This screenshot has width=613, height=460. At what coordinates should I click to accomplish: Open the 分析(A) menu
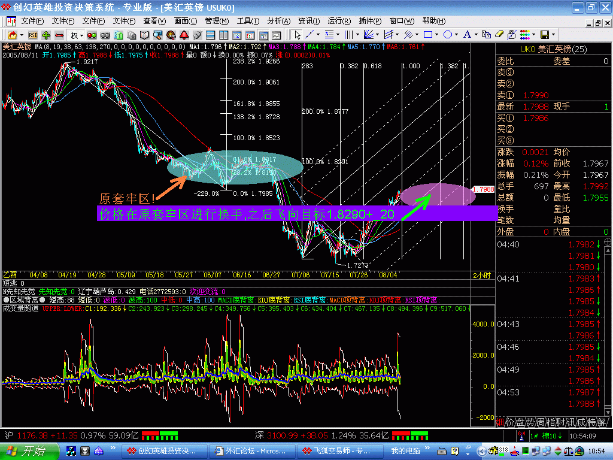click(279, 21)
